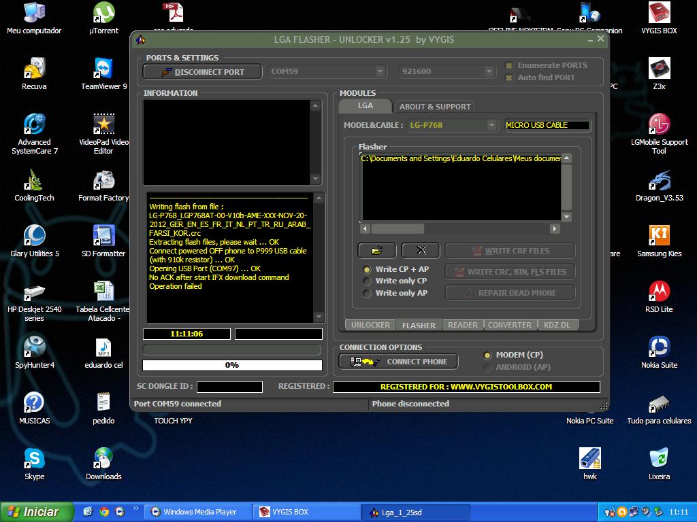697x522 pixels.
Task: Open TeamViewer 9 shortcut
Action: point(103,73)
